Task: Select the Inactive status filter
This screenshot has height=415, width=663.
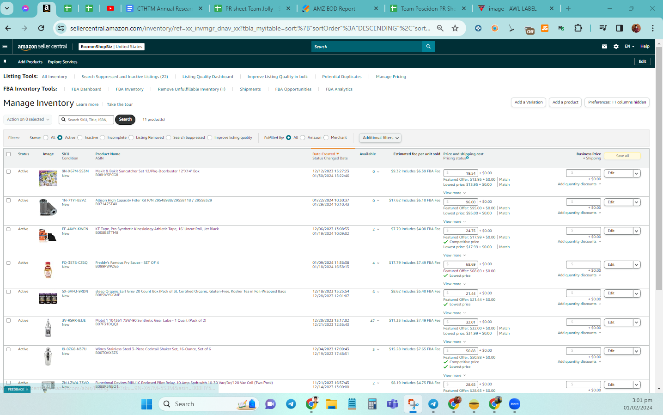Action: [x=80, y=138]
